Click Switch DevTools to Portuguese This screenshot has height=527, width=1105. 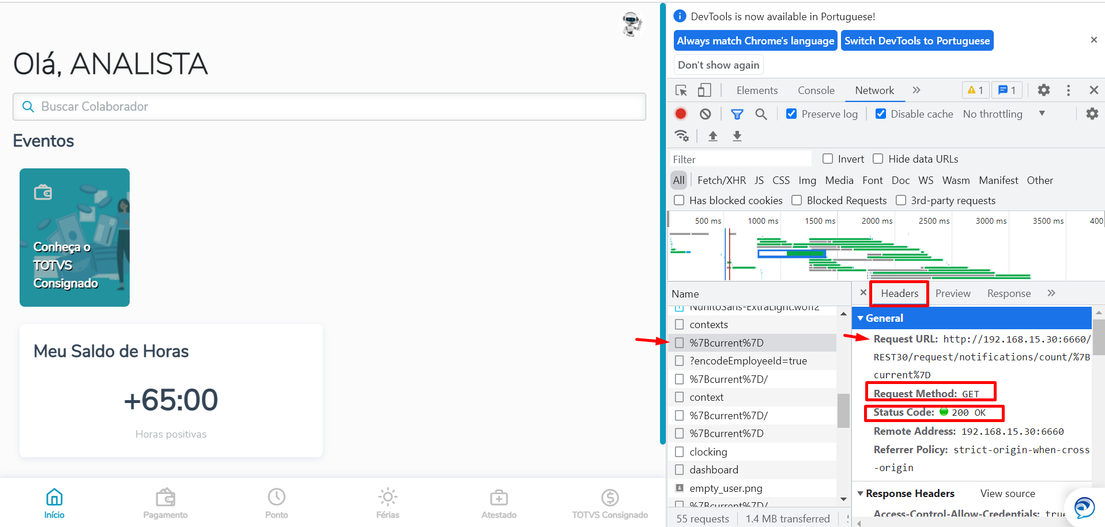tap(917, 40)
